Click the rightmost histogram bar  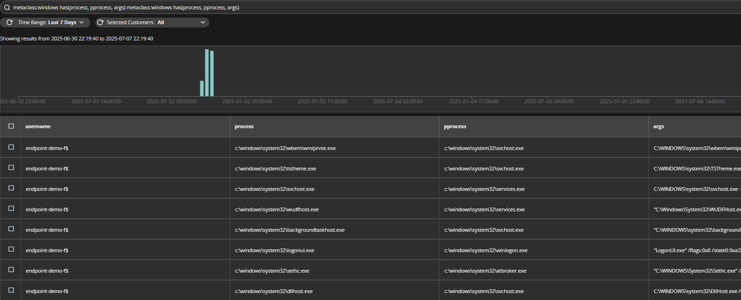pos(212,73)
